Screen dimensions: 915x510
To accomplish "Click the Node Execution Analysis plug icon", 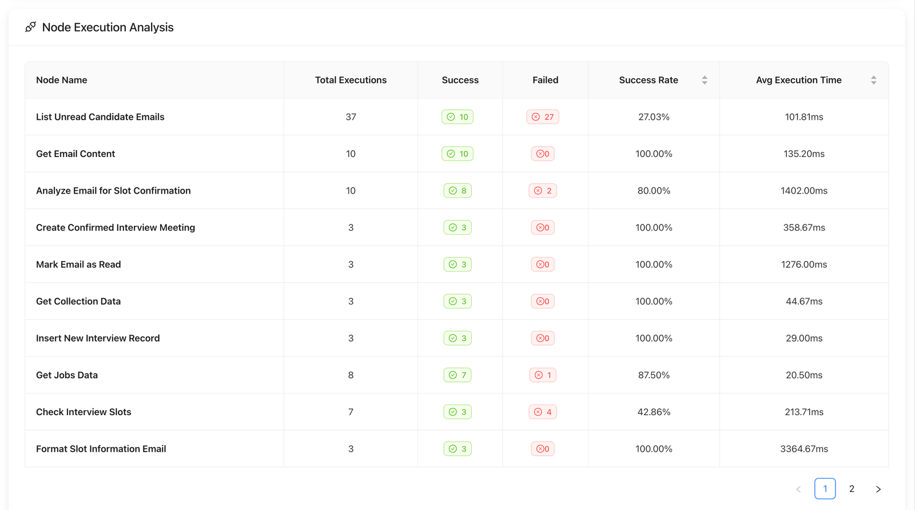I will tap(31, 27).
